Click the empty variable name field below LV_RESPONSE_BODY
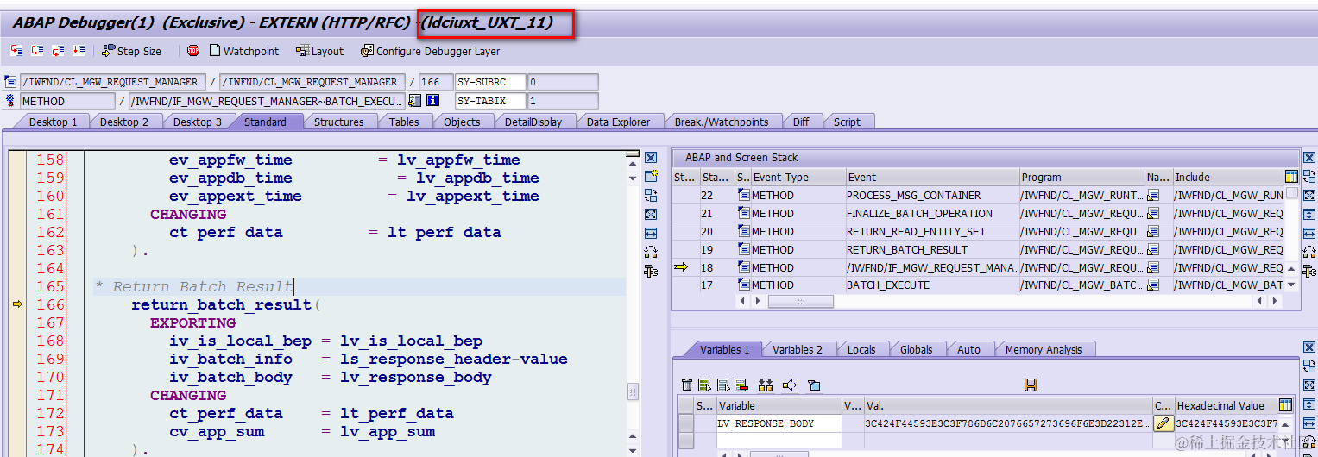 tap(779, 440)
